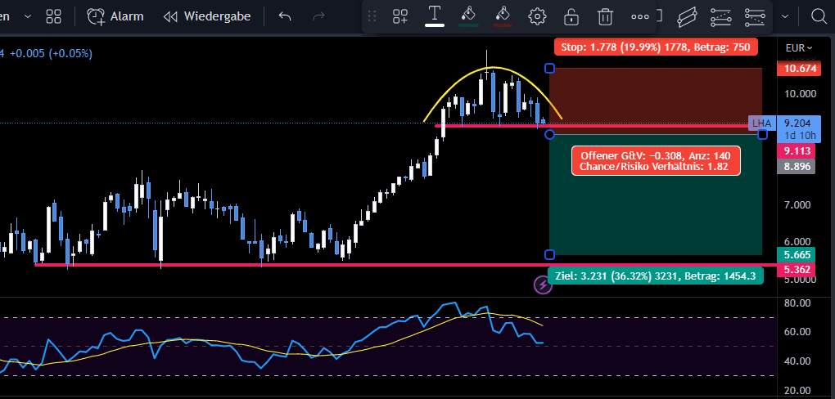The height and width of the screenshot is (399, 835).
Task: Open more options three-dots menu
Action: point(639,16)
